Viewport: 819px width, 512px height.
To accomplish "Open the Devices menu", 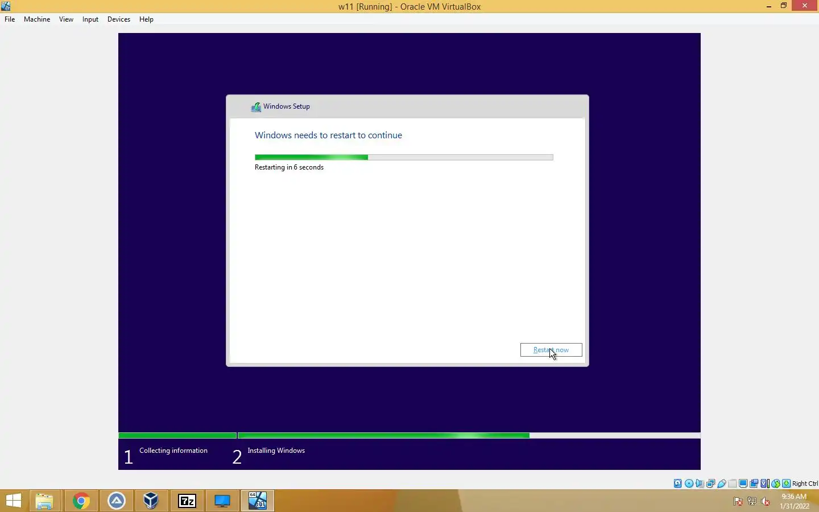I will [x=119, y=19].
